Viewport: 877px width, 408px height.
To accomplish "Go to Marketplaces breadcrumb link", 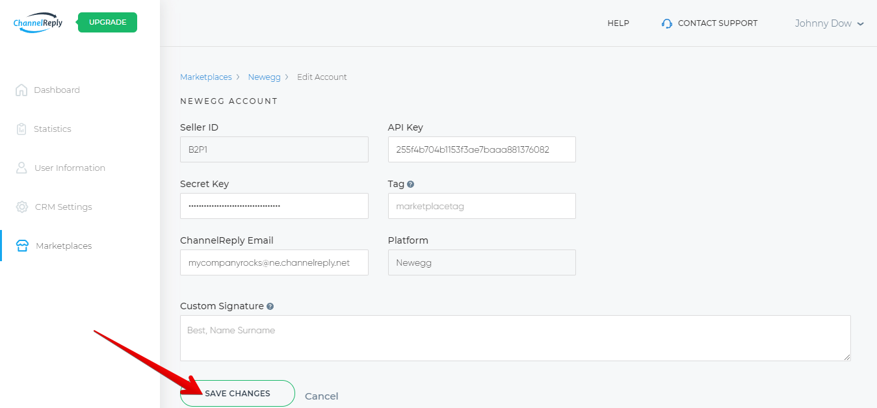I will [205, 77].
